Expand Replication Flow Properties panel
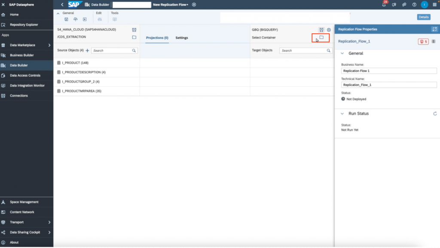This screenshot has width=440, height=248. point(434,29)
